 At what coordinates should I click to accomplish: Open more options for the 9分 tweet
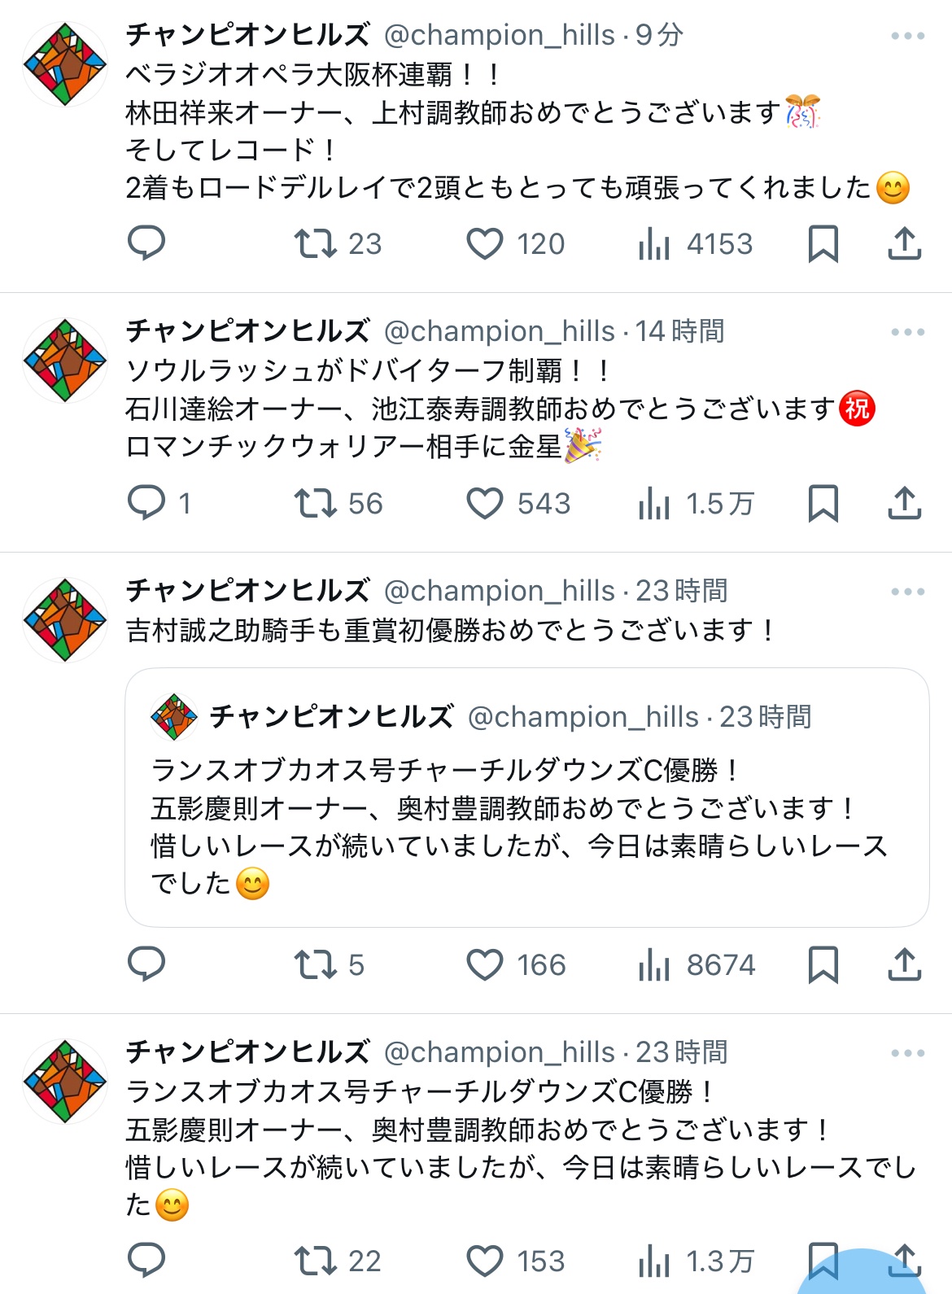point(907,36)
